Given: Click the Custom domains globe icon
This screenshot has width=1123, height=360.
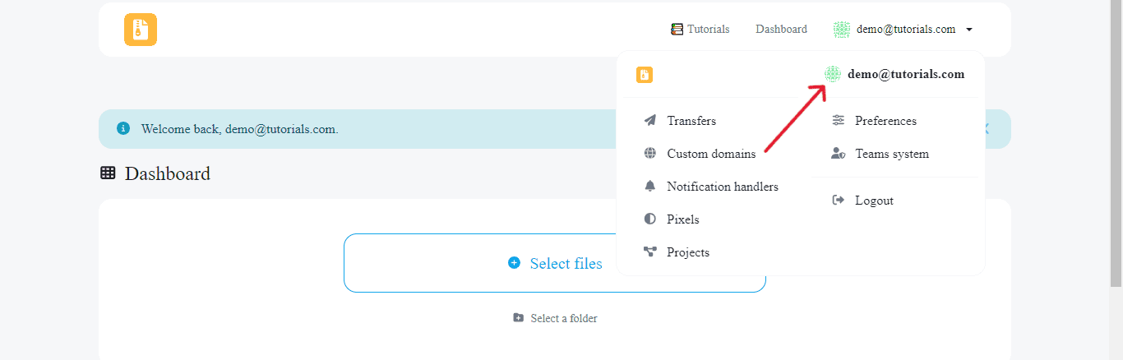Looking at the screenshot, I should click(x=650, y=154).
